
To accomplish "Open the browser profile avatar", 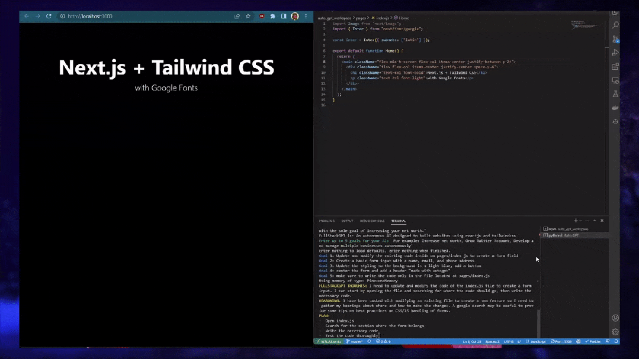I will click(x=295, y=17).
